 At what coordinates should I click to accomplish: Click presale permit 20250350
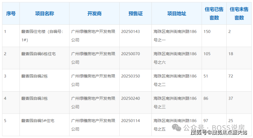(x=131, y=76)
